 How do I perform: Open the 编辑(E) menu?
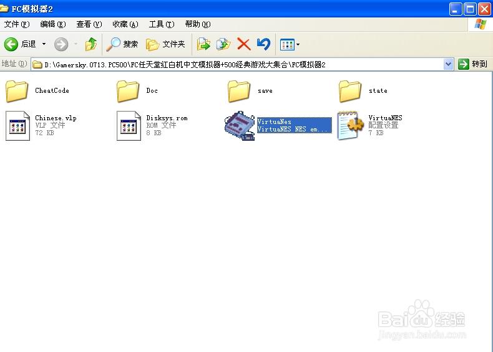click(x=53, y=24)
